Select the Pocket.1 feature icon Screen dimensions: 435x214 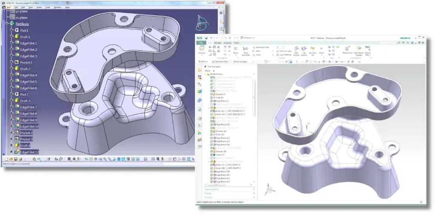pyautogui.click(x=17, y=62)
